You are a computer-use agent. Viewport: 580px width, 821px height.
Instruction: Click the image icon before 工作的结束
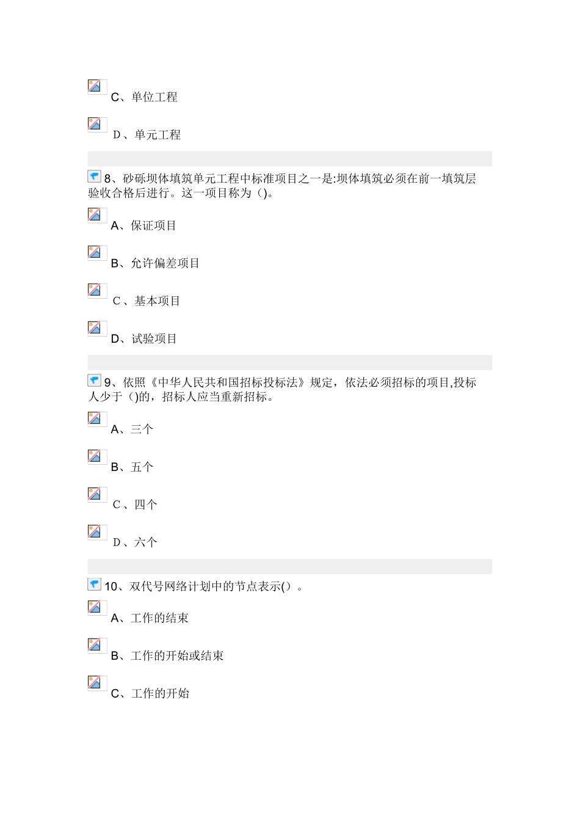96,608
